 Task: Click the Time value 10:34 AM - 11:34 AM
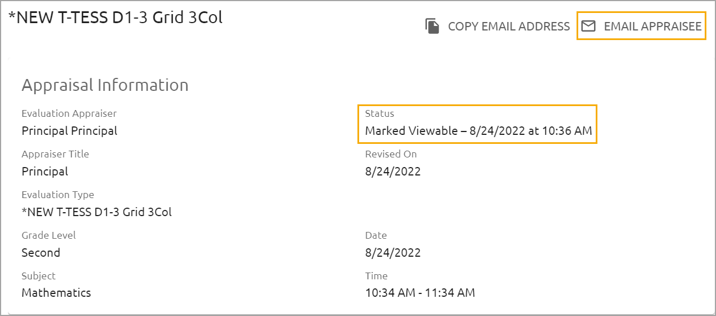click(x=420, y=293)
